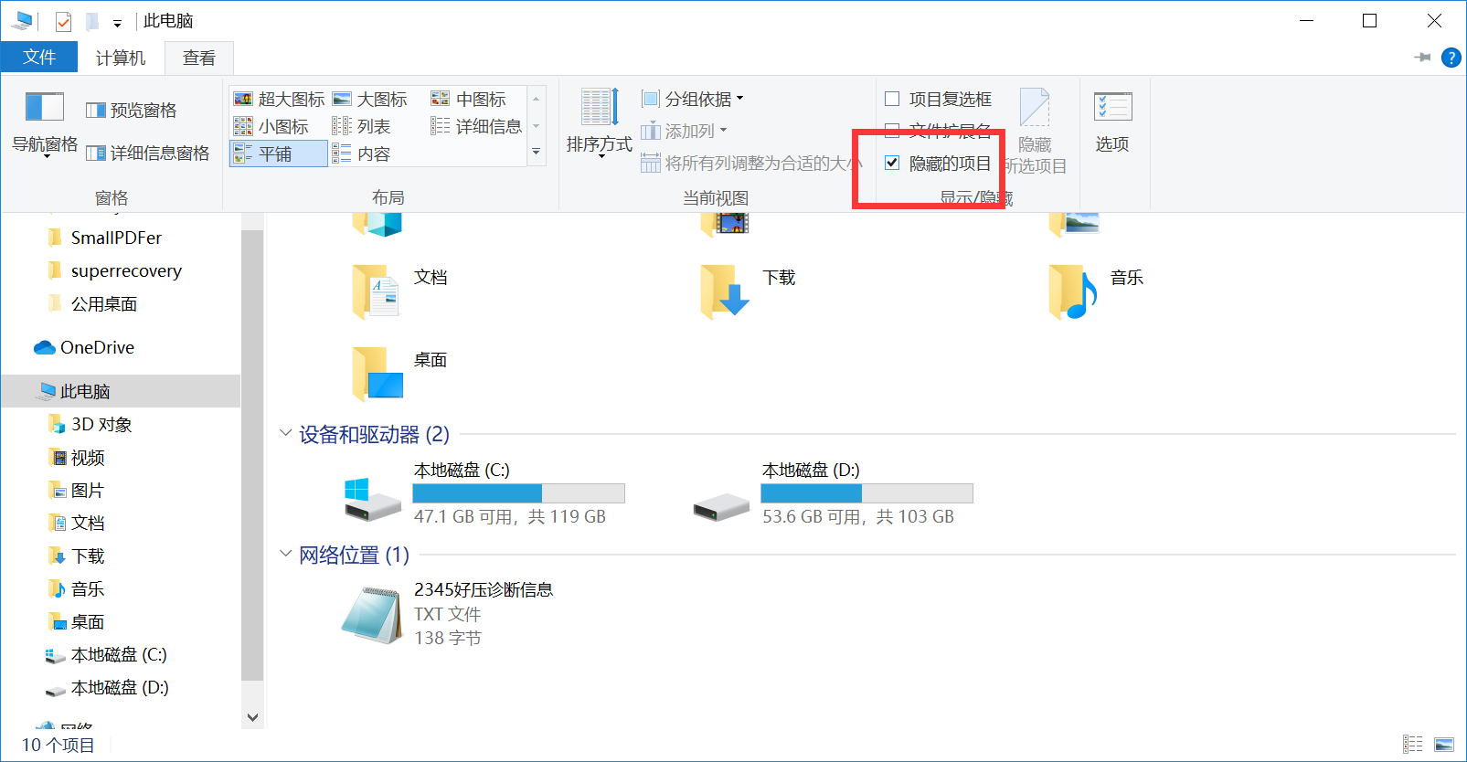Click the Navigation pane (导航窗格) icon
The width and height of the screenshot is (1467, 762).
[x=44, y=108]
